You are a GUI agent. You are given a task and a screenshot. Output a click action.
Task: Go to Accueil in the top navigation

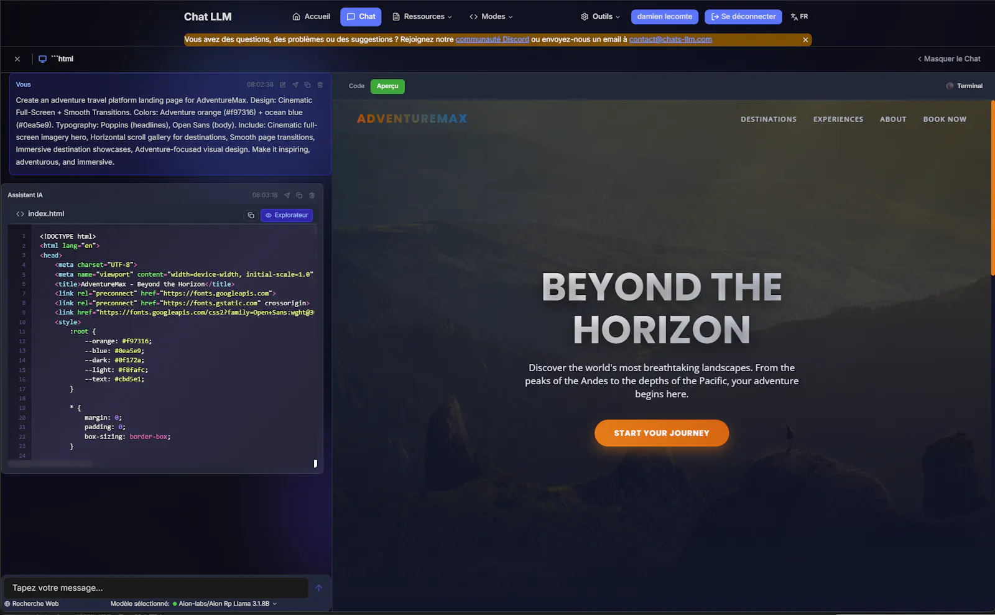click(311, 17)
